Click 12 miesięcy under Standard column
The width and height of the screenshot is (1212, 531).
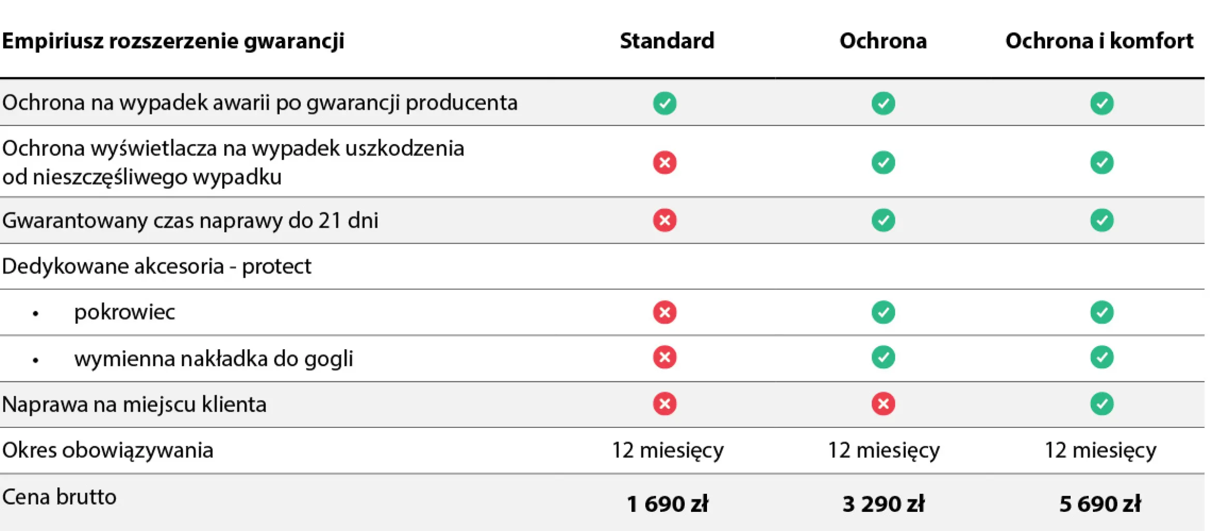coord(668,450)
